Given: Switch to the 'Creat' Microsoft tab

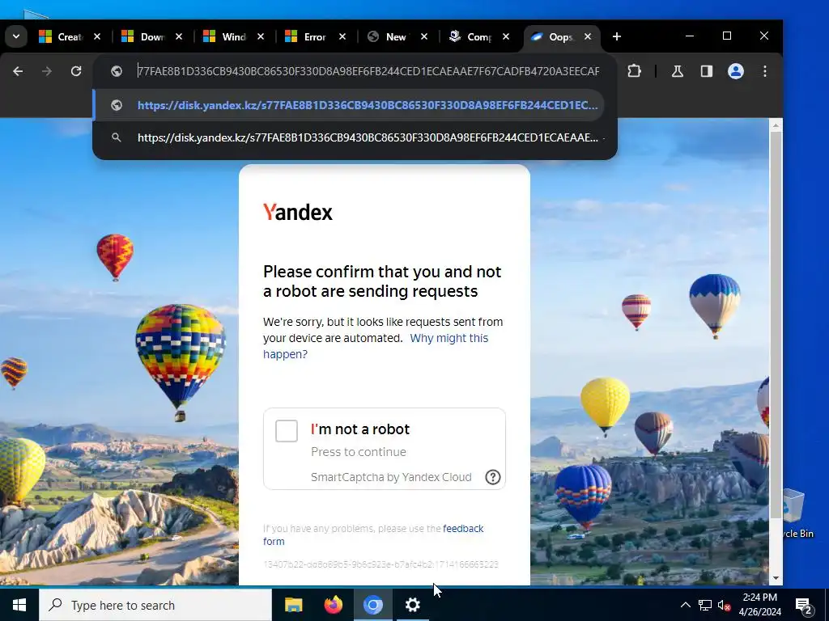Looking at the screenshot, I should tap(62, 37).
